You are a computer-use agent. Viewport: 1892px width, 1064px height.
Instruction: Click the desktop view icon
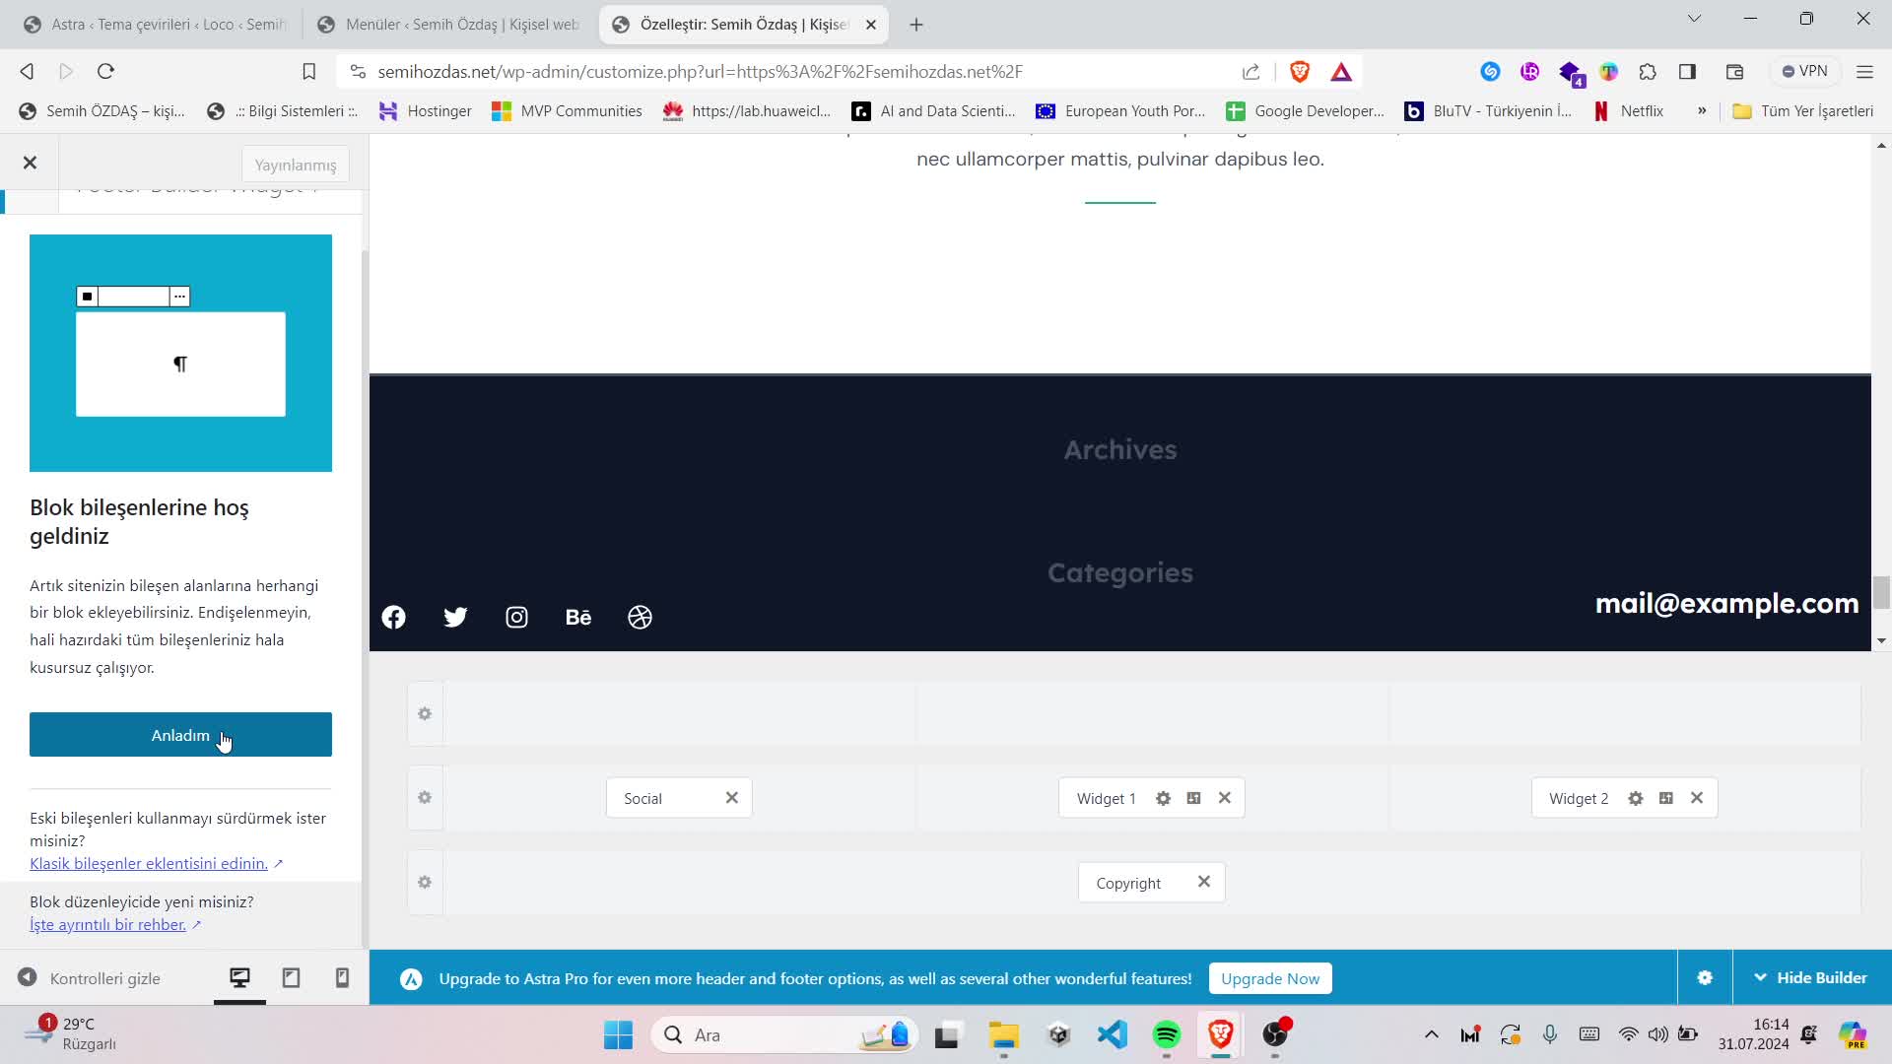coord(240,977)
